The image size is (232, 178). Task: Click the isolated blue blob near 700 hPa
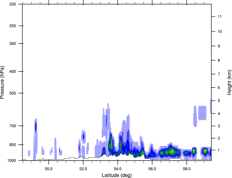pyautogui.click(x=36, y=127)
